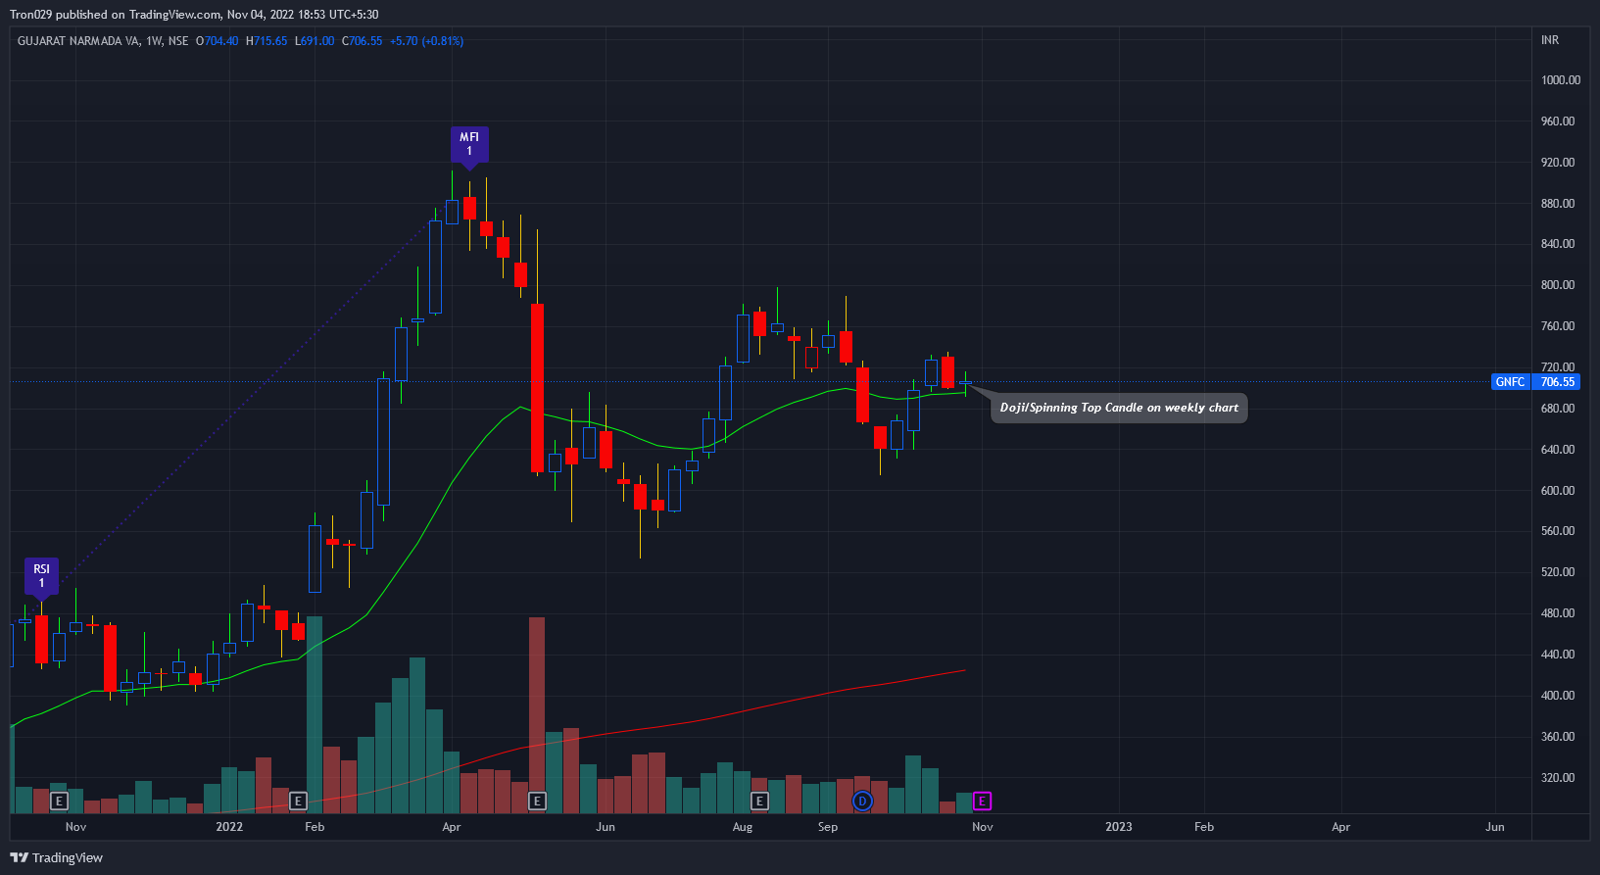The image size is (1600, 875).
Task: Click the last Jun label on time axis
Action: pos(1495,827)
